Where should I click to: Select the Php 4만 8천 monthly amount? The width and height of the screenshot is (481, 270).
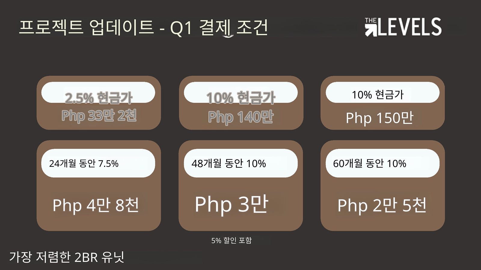point(96,205)
